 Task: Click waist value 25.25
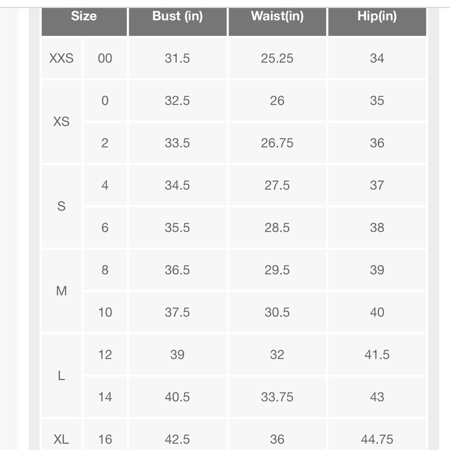point(277,58)
